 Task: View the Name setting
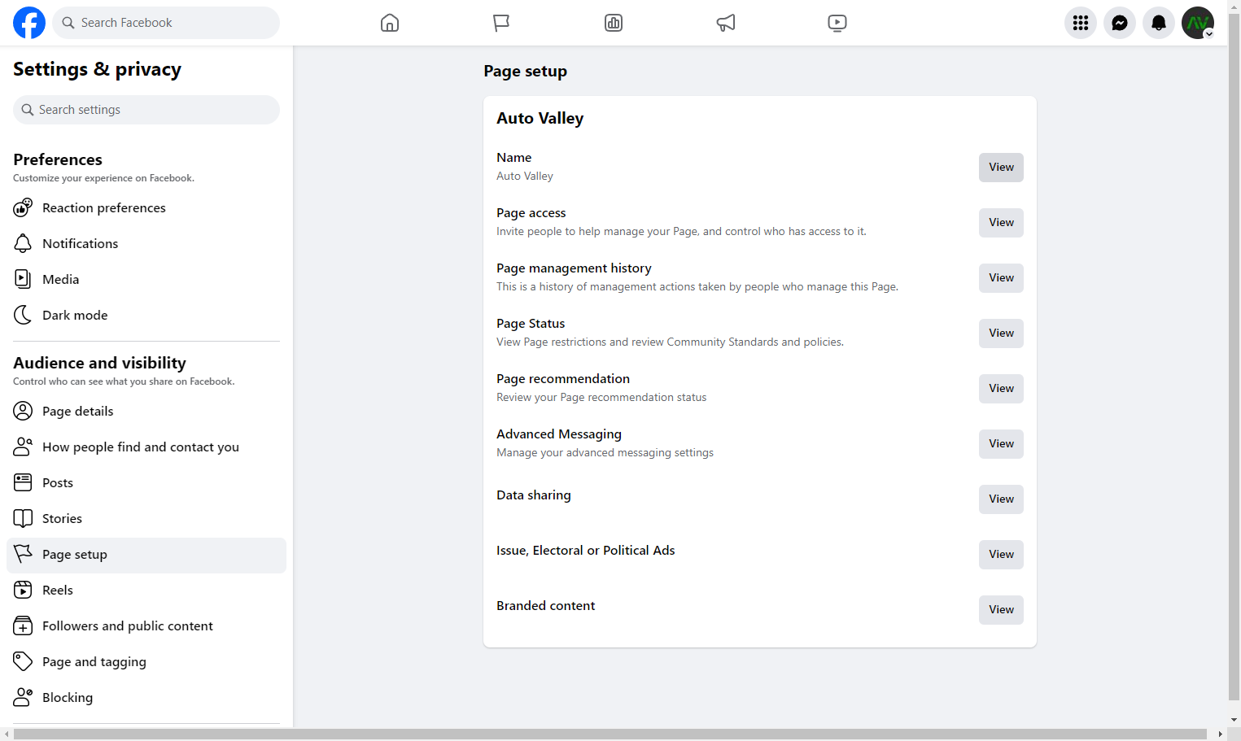pos(1001,168)
